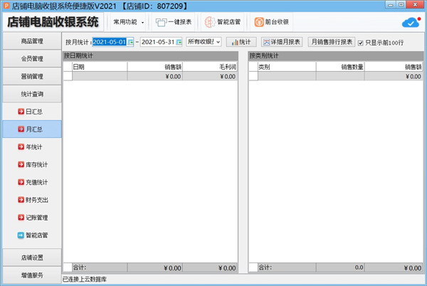
Task: Open the end date calendar picker
Action: pyautogui.click(x=179, y=42)
